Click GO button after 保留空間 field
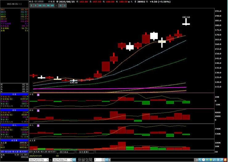Screen dimensions: 228x162 point(107,160)
